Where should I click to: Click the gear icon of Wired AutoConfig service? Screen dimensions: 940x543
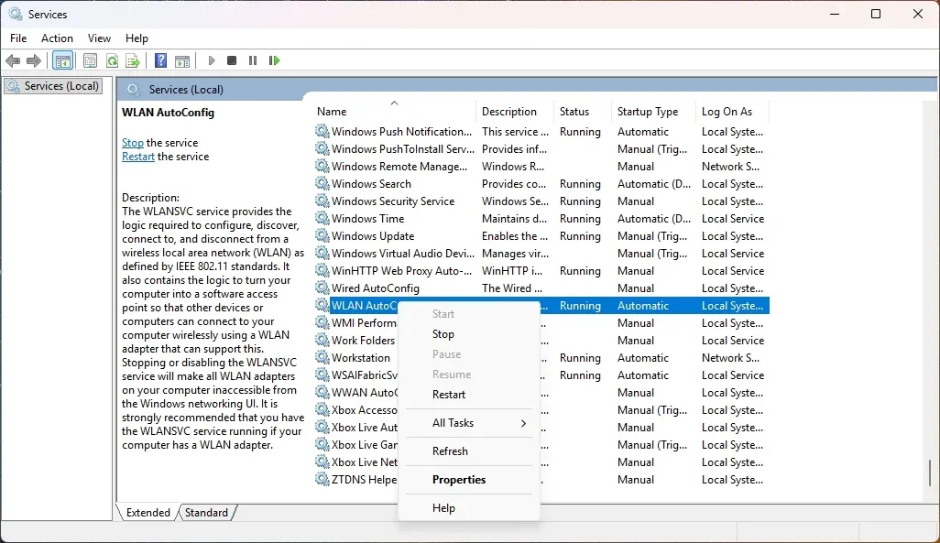pyautogui.click(x=322, y=288)
